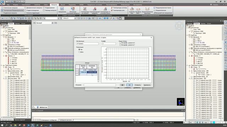
Task: Switch to Сообщения расчета tab
Action: click(x=65, y=120)
